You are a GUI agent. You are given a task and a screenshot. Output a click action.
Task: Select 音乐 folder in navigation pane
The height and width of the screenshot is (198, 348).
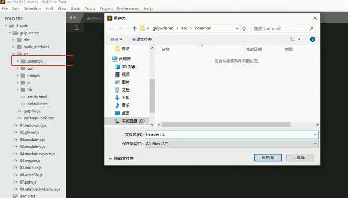(122, 105)
